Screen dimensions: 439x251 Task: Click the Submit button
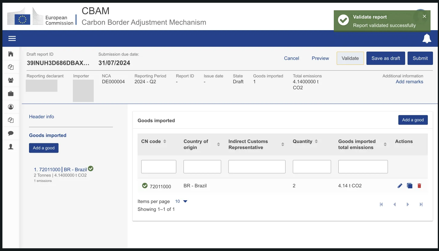[420, 58]
